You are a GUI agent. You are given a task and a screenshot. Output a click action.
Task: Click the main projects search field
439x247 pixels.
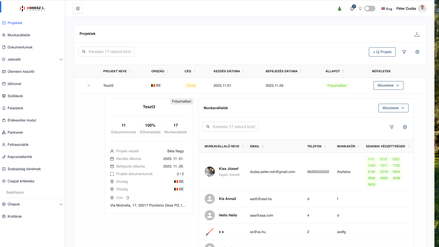[109, 52]
